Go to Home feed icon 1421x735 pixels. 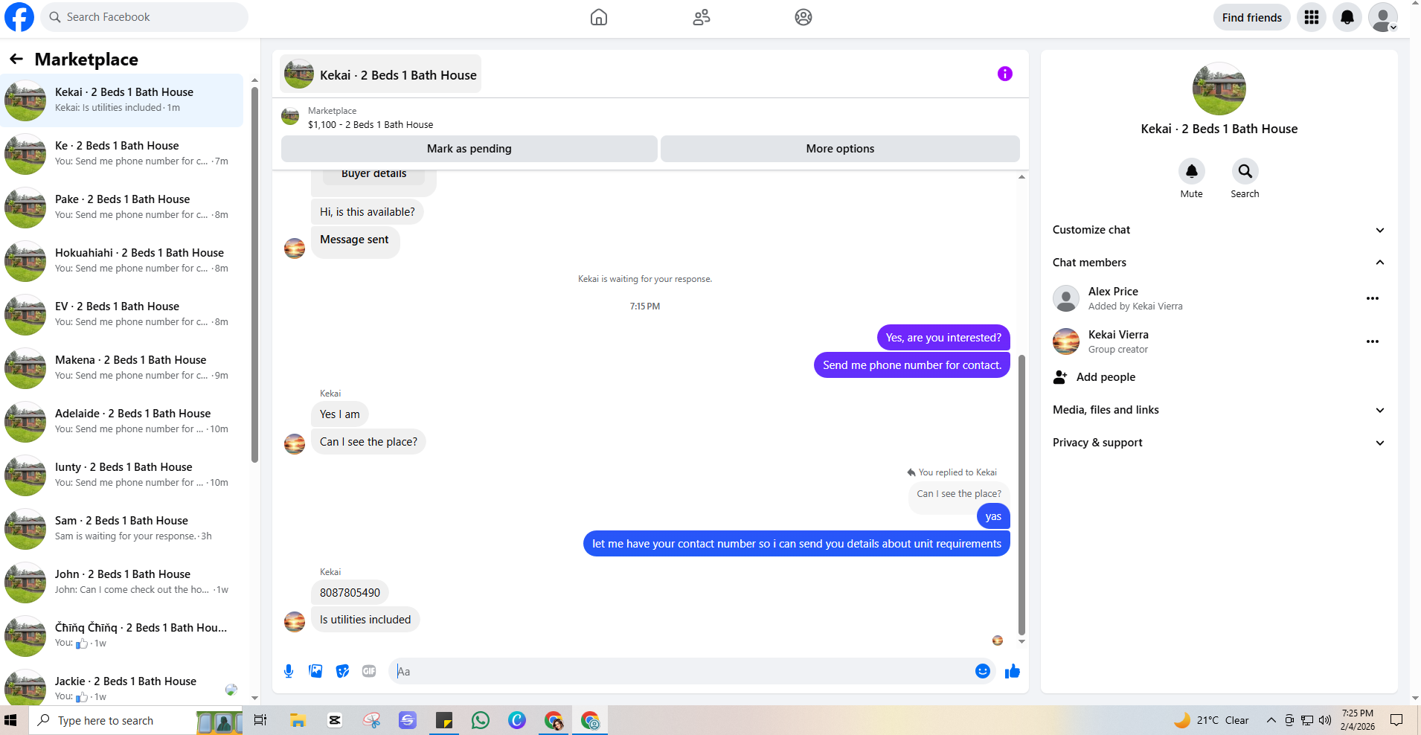[x=599, y=17]
